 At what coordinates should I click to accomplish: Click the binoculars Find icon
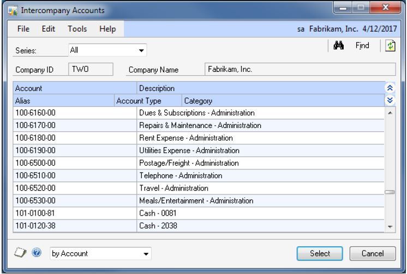click(338, 46)
